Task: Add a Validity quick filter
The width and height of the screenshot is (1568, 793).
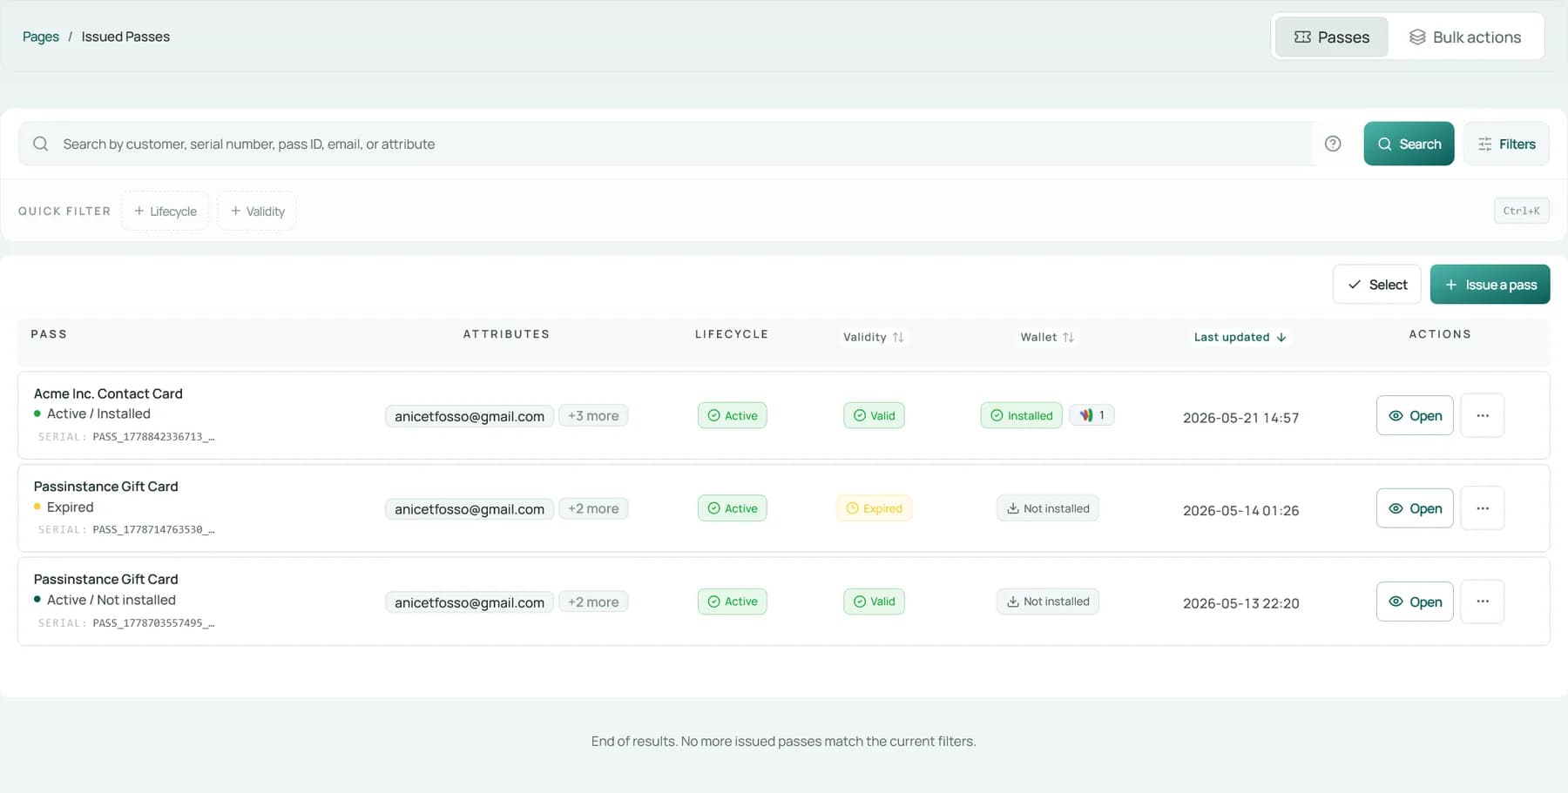Action: pos(257,211)
